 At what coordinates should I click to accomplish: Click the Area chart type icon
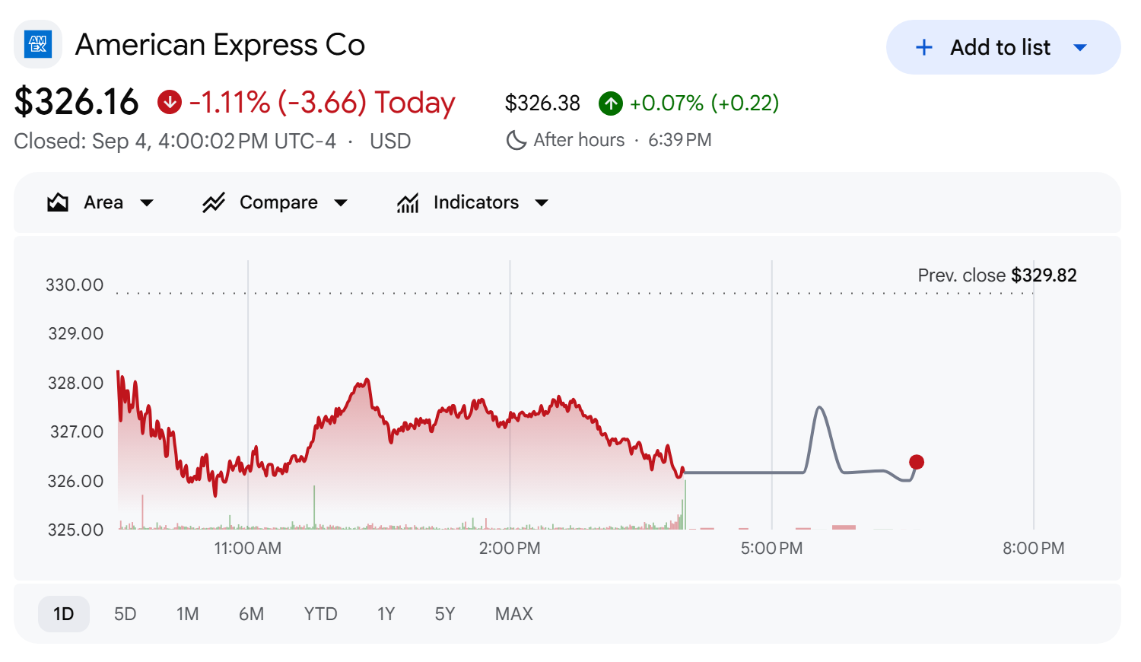[x=58, y=202]
